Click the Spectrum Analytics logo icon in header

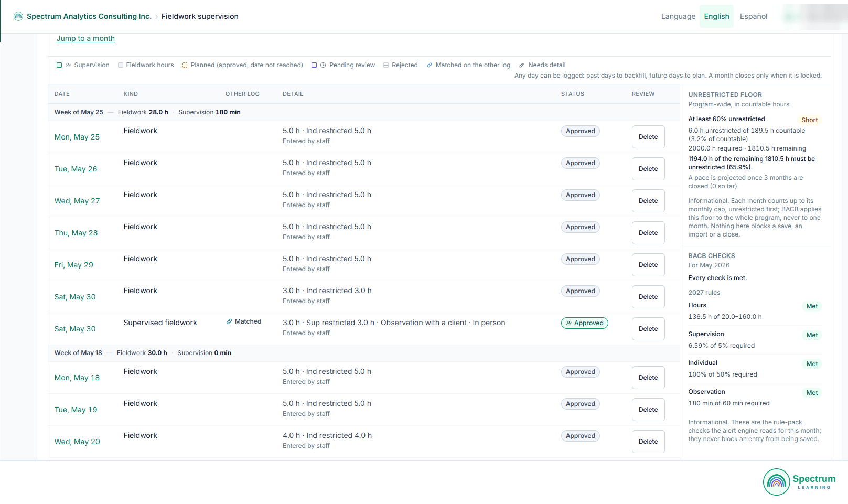[18, 16]
